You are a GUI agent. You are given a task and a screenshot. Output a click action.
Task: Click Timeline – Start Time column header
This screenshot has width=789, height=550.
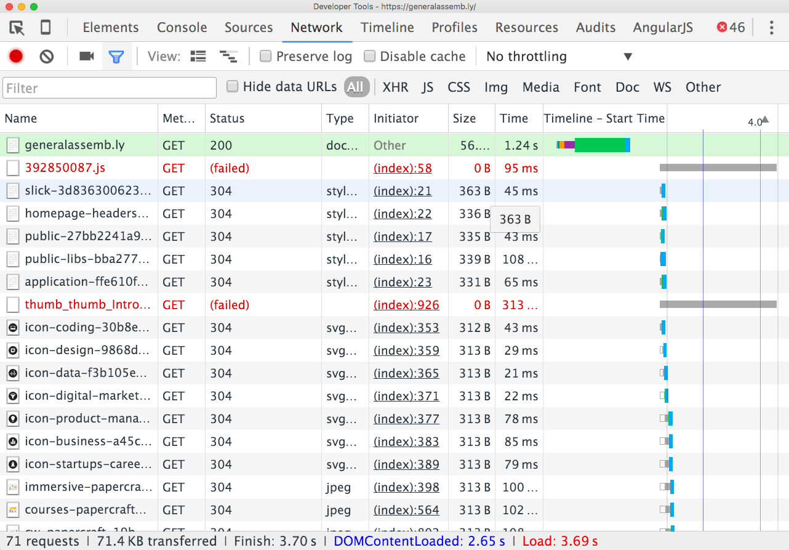[604, 118]
